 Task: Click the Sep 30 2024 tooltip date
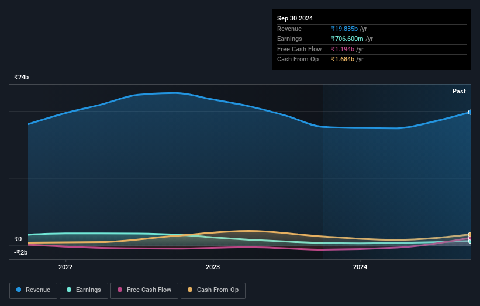pyautogui.click(x=295, y=18)
